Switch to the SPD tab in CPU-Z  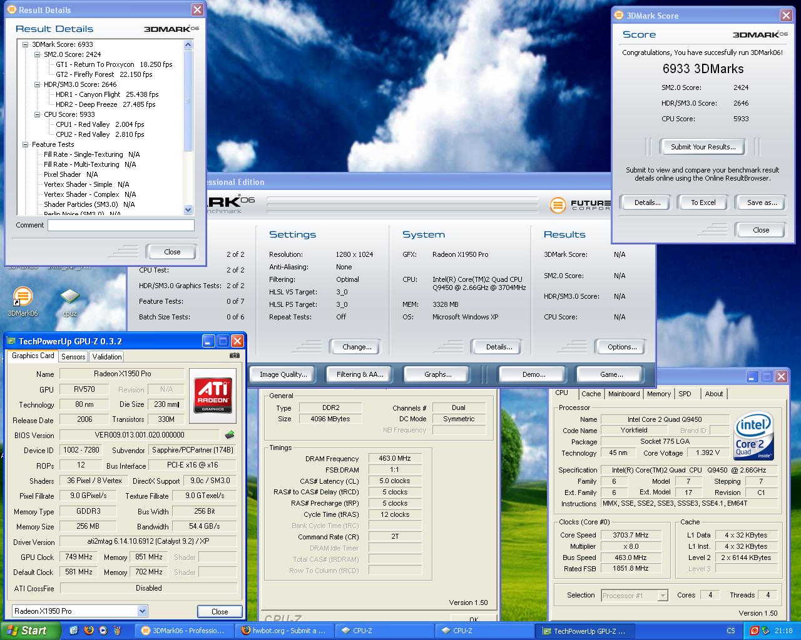[x=685, y=394]
